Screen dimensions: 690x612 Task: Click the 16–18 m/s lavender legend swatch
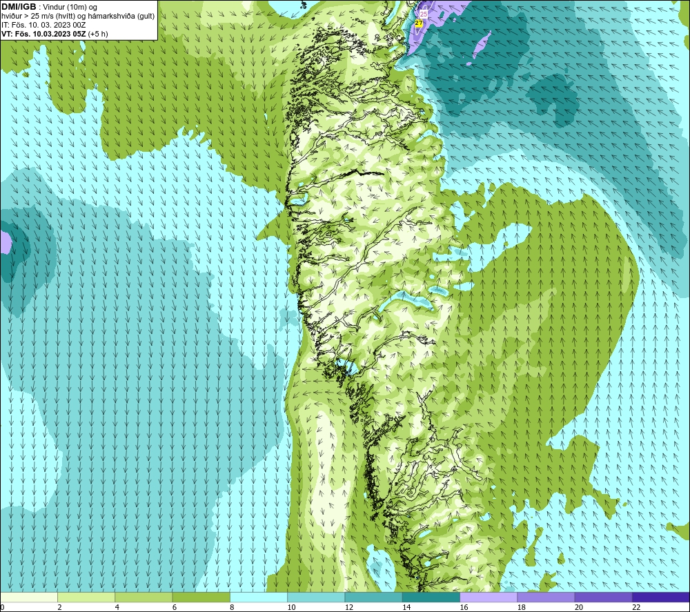(x=489, y=597)
